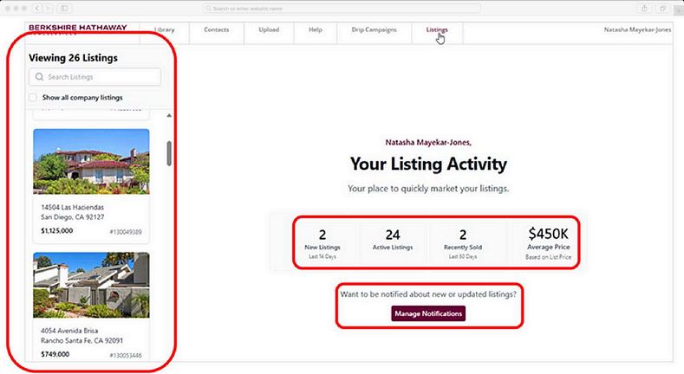The width and height of the screenshot is (684, 374).
Task: Open the Library tab
Action: tap(164, 29)
